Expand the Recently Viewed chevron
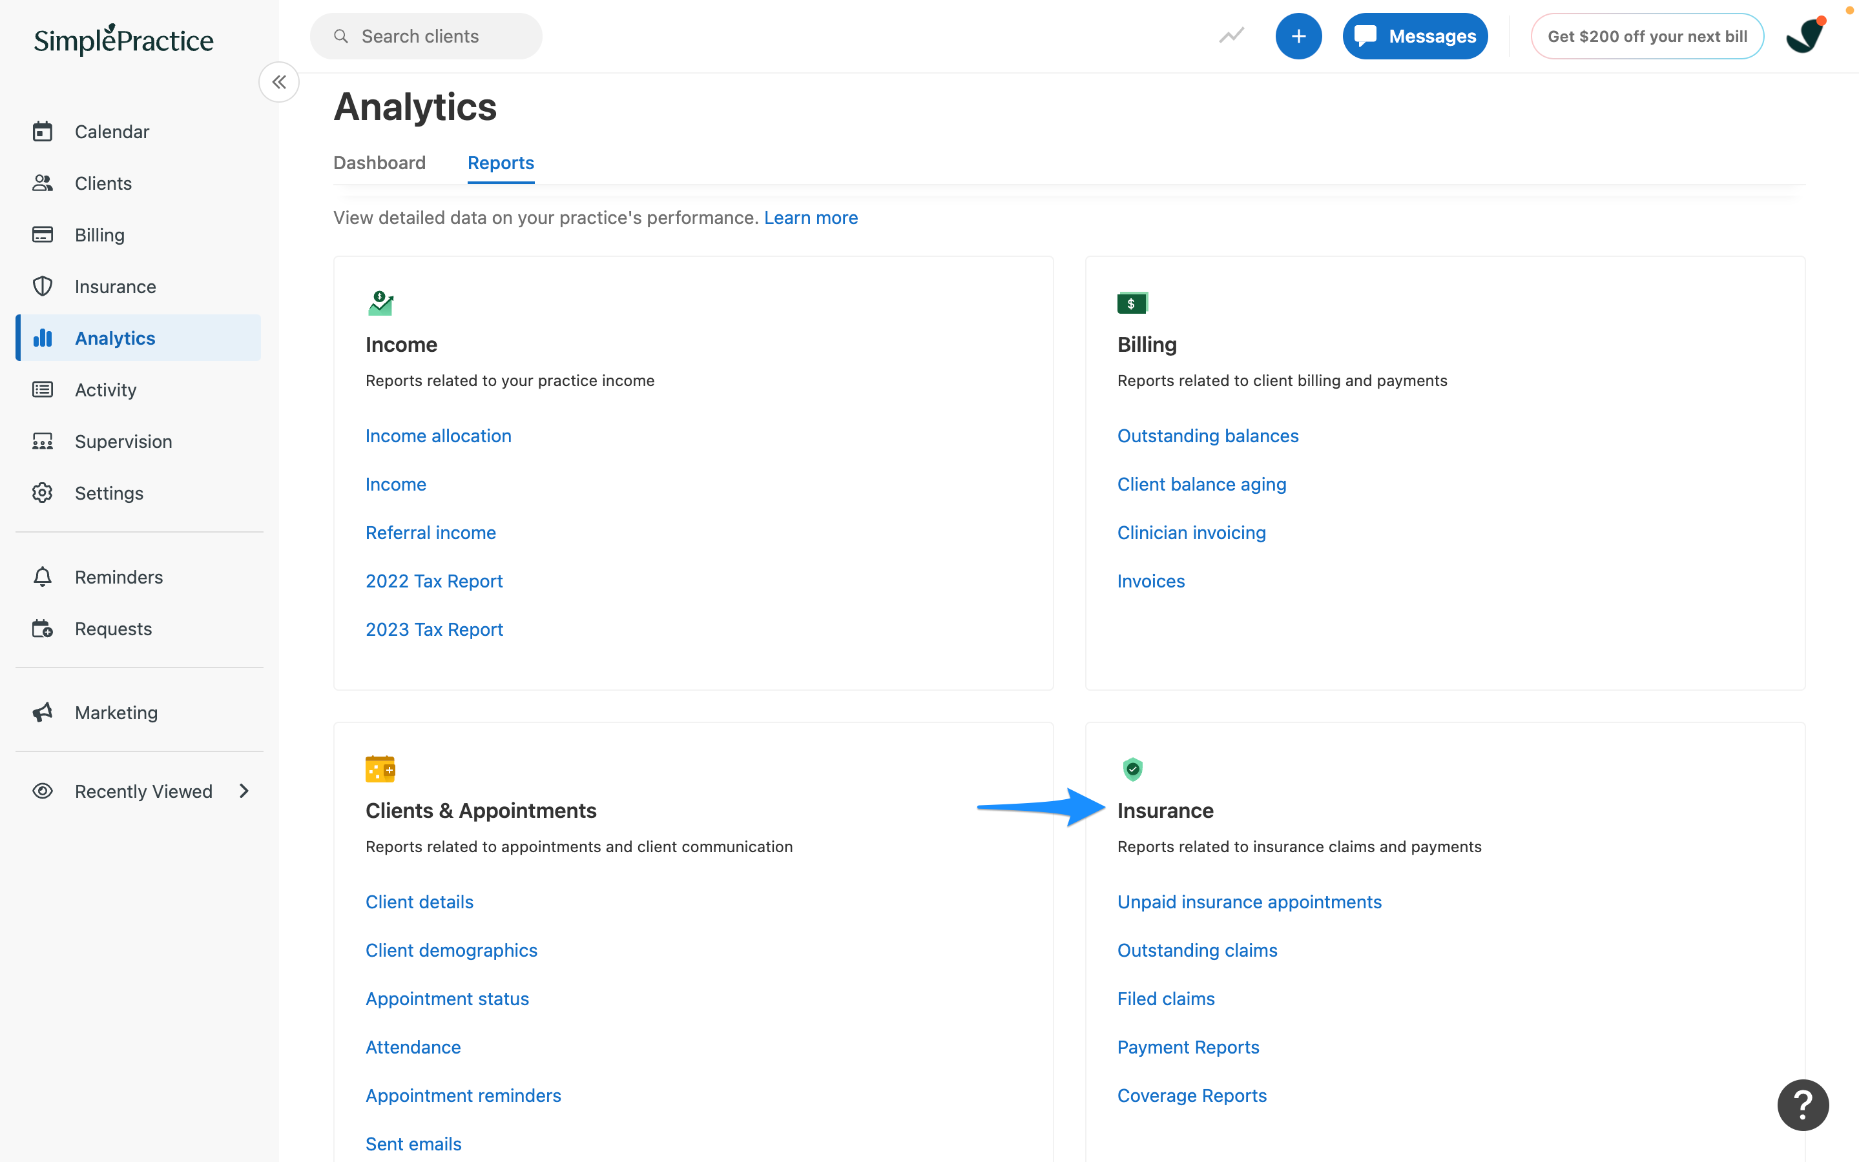Image resolution: width=1859 pixels, height=1162 pixels. 244,791
